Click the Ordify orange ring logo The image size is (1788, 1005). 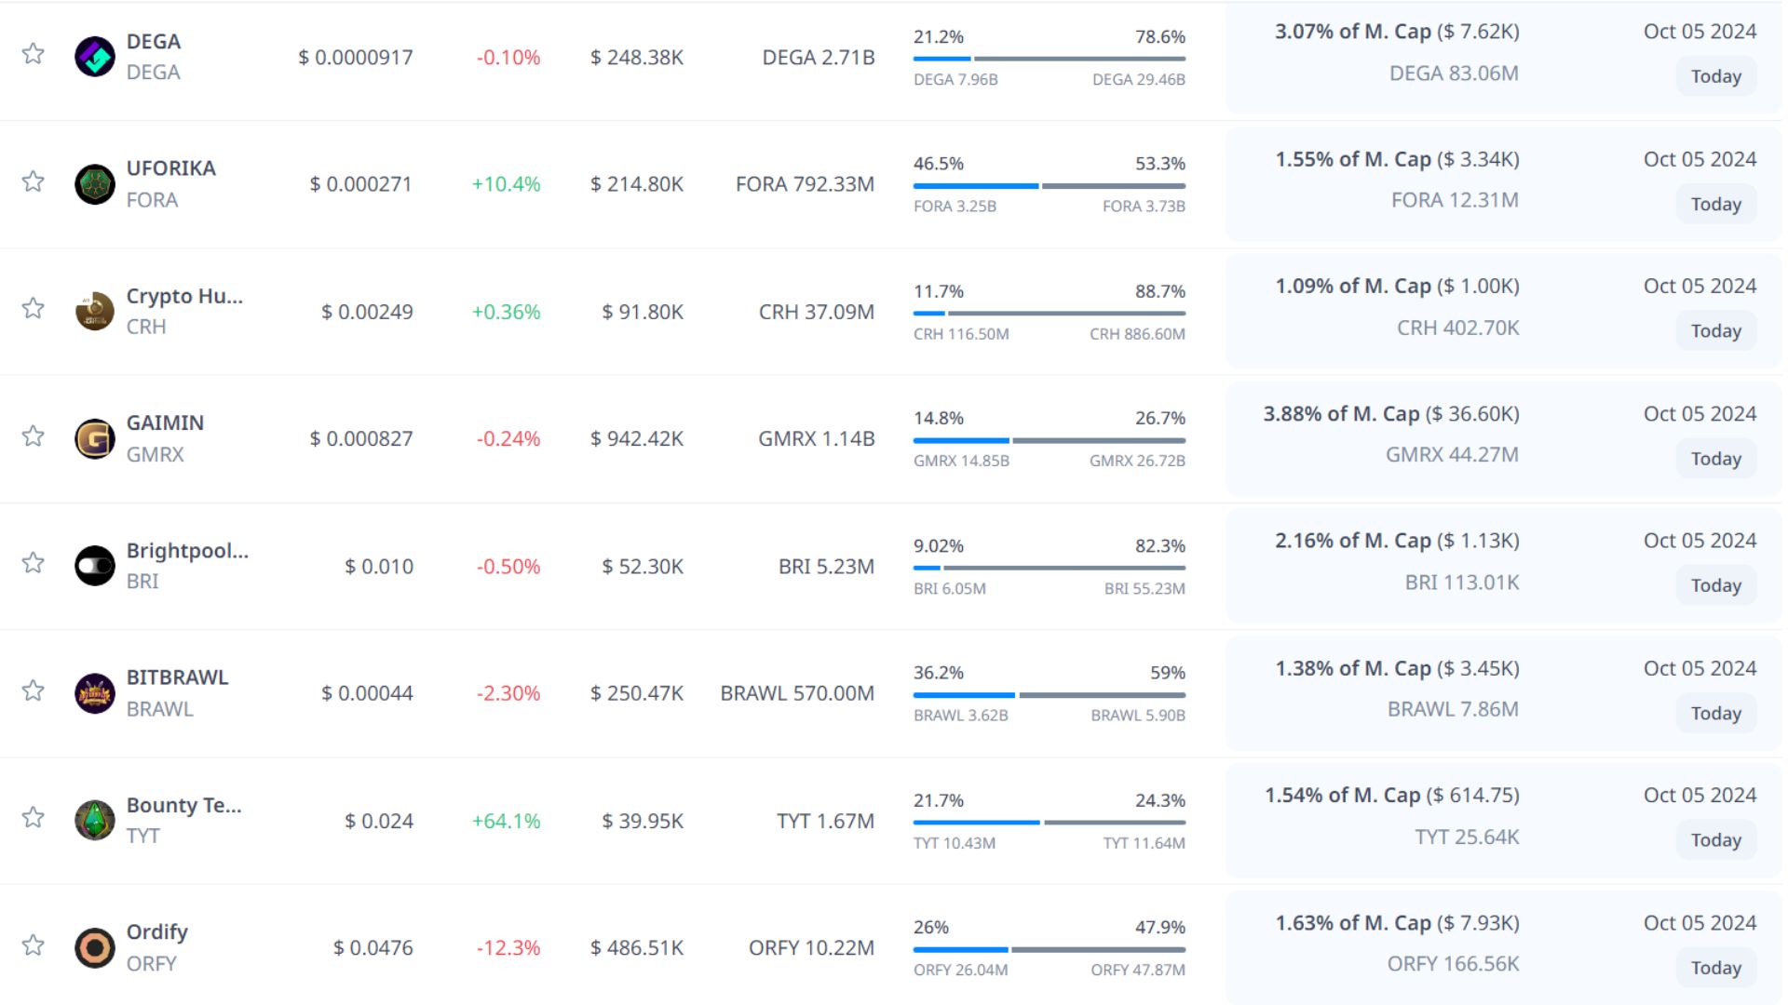point(94,948)
